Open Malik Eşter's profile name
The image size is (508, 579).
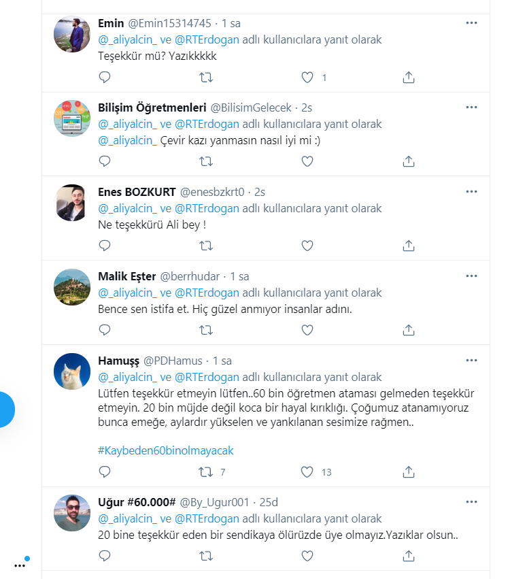coord(127,276)
